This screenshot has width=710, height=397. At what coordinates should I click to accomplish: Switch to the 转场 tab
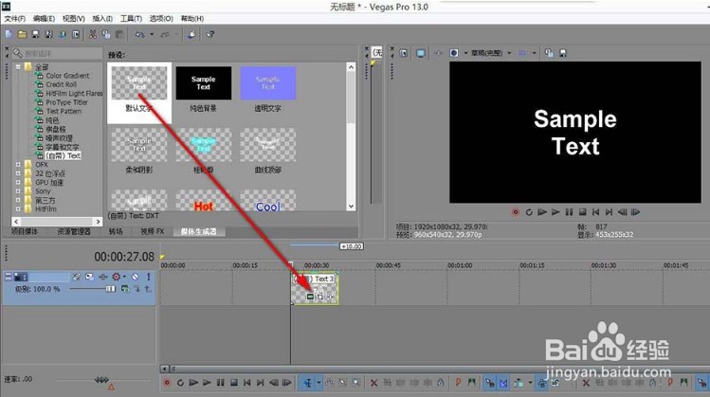pyautogui.click(x=116, y=231)
